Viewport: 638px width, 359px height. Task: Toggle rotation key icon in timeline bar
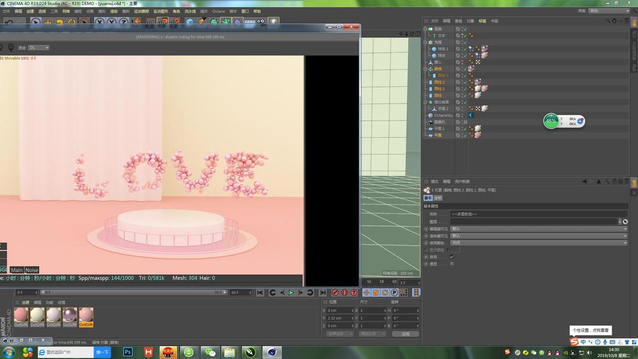click(x=385, y=293)
